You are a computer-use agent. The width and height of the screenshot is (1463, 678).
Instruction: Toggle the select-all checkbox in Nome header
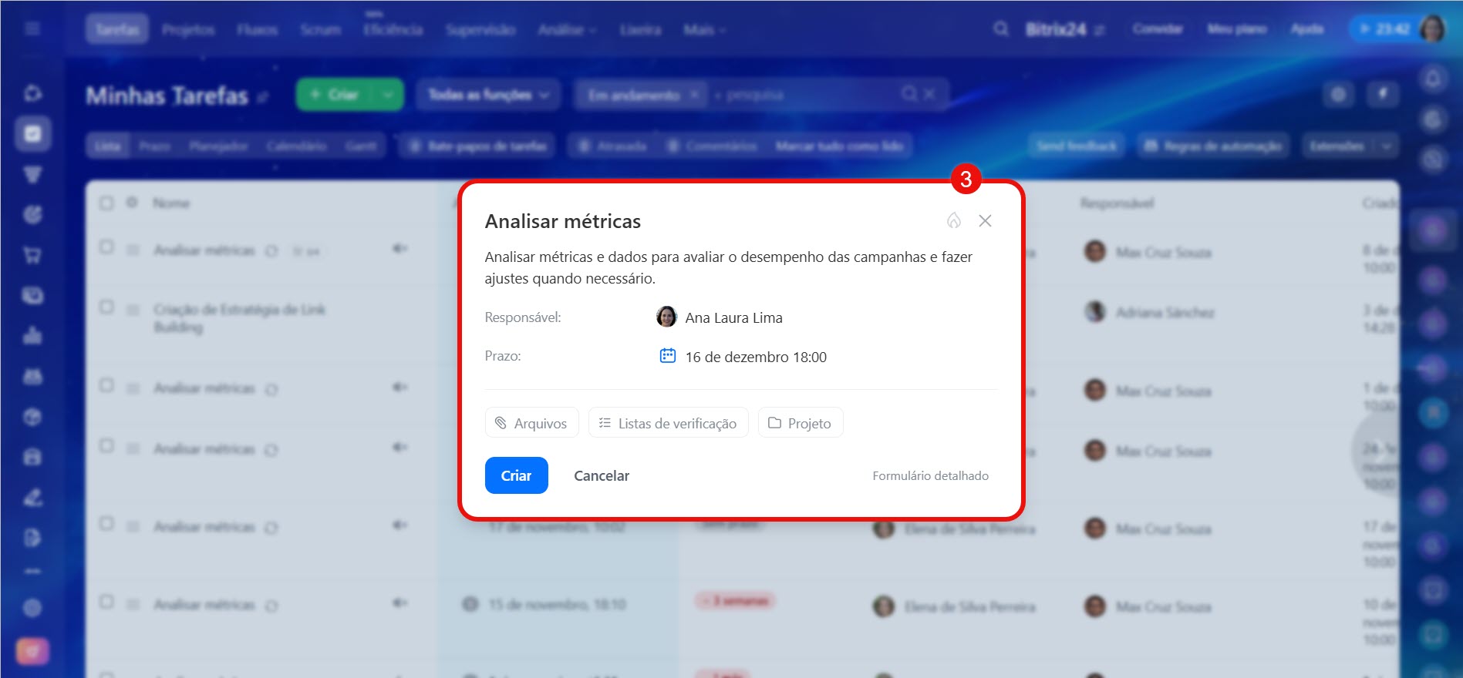click(106, 203)
